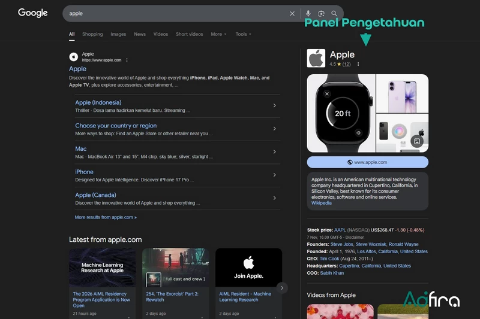Click the Google logo

click(x=33, y=13)
